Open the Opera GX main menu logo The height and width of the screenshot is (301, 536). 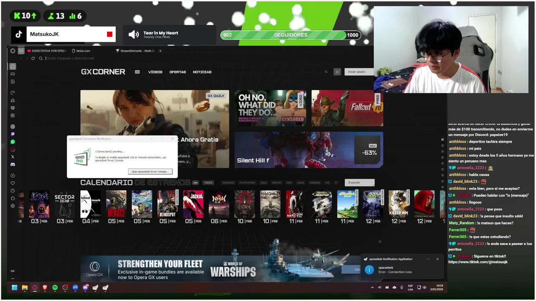[x=13, y=51]
